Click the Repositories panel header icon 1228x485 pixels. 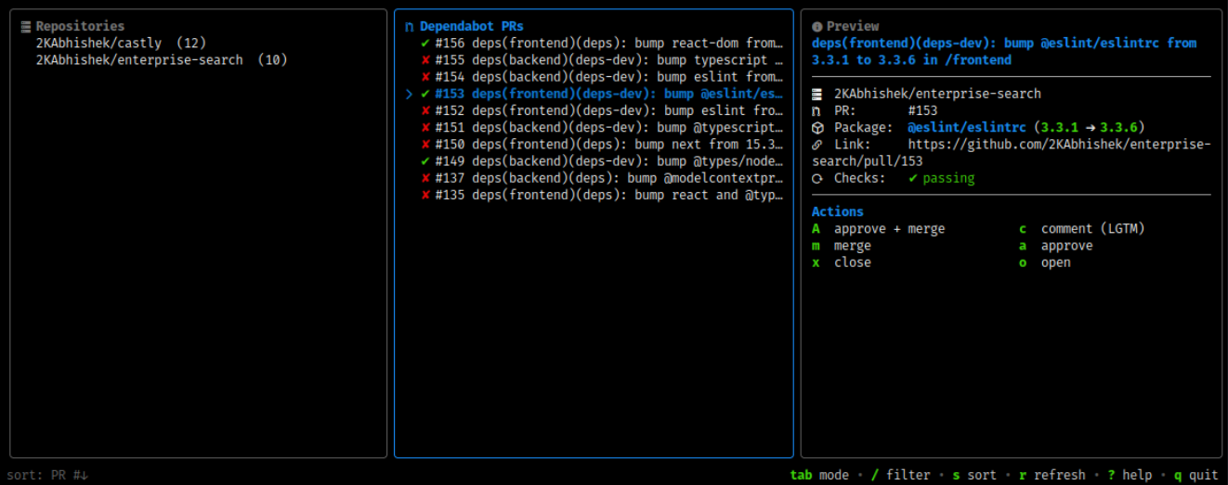point(25,27)
